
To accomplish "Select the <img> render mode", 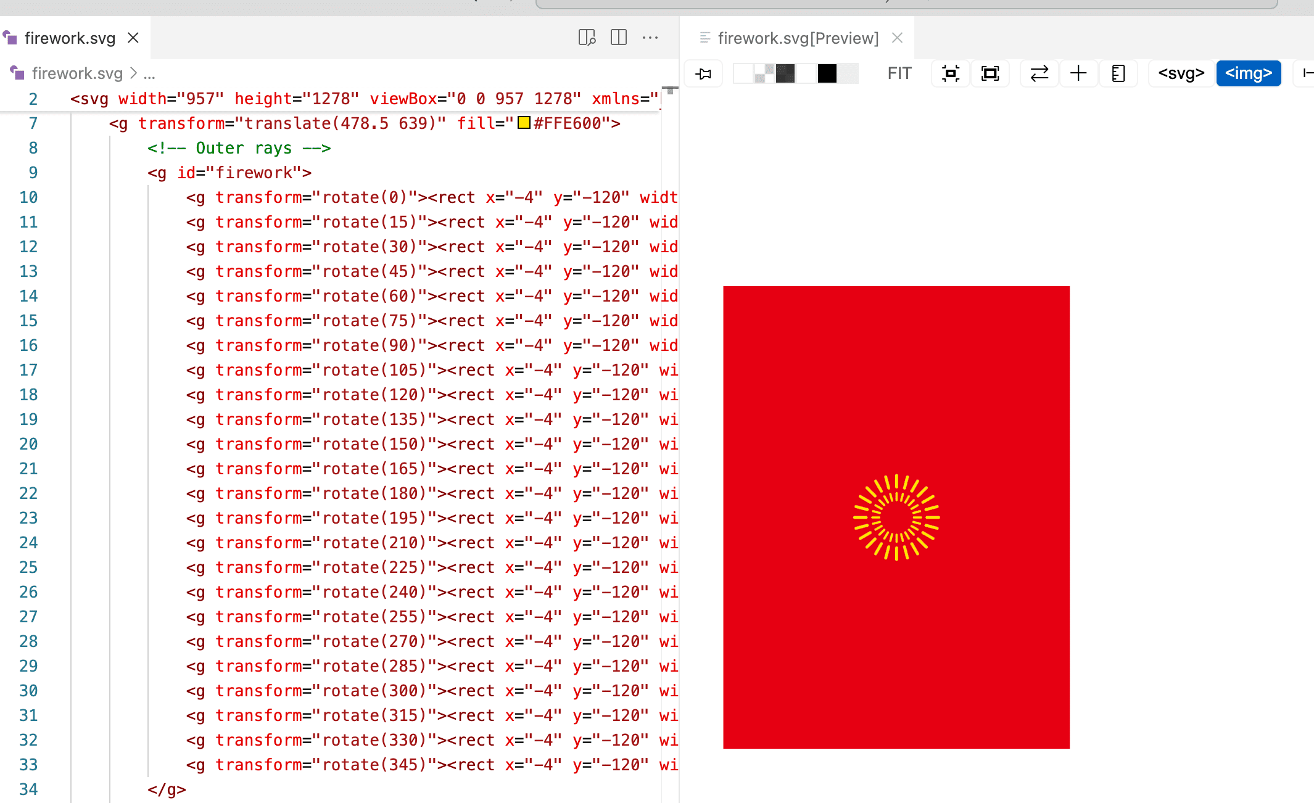I will (x=1249, y=73).
